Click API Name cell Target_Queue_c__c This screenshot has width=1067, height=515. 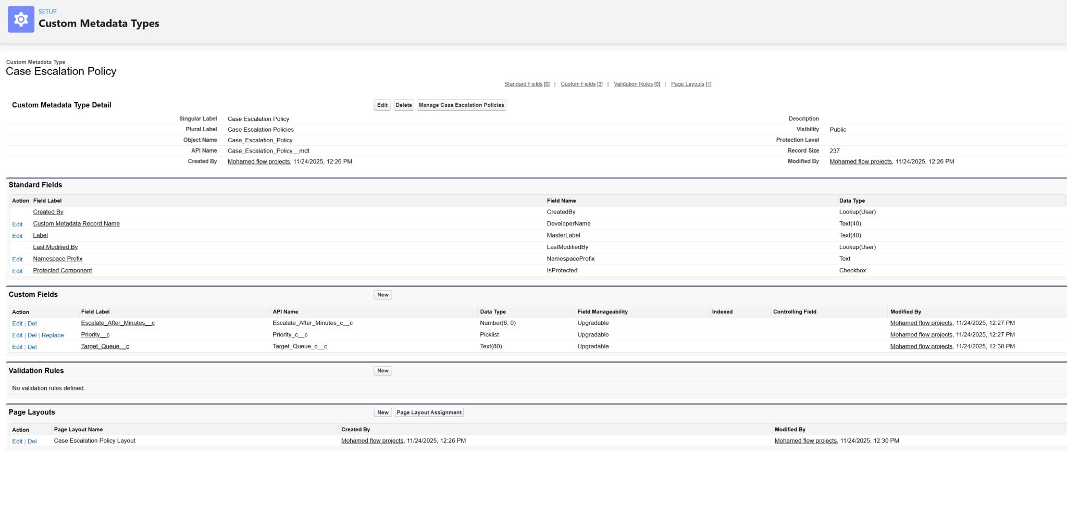click(300, 346)
